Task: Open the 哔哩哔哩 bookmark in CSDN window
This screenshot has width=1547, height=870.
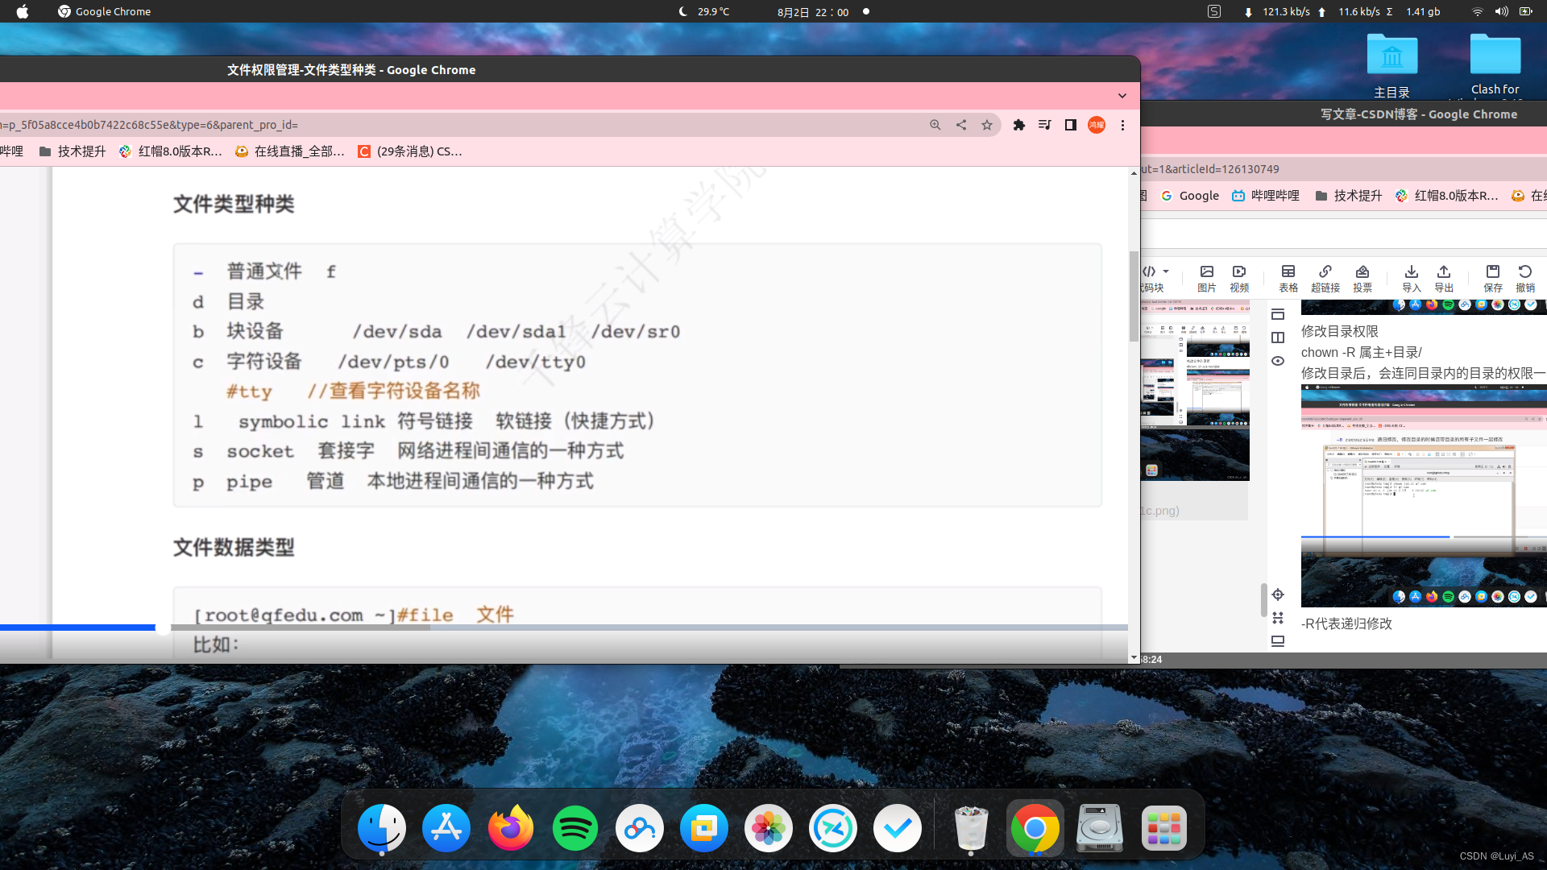Action: pyautogui.click(x=1266, y=196)
